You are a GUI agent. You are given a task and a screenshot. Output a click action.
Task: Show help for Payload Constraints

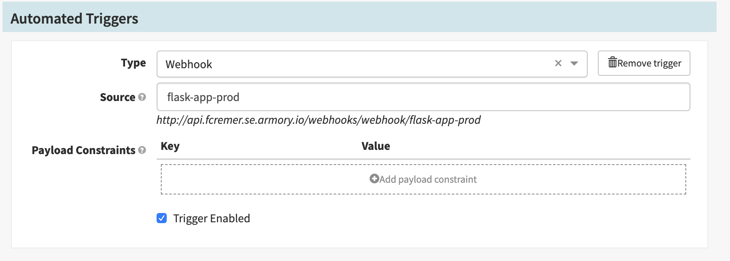pos(142,150)
